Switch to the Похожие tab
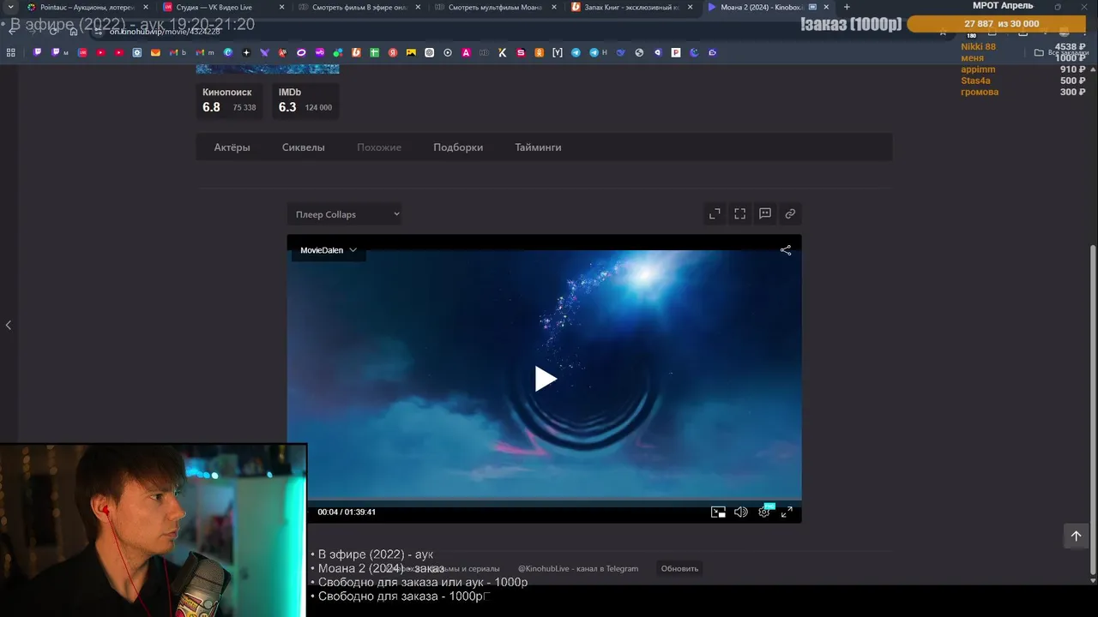This screenshot has height=617, width=1098. click(x=379, y=147)
